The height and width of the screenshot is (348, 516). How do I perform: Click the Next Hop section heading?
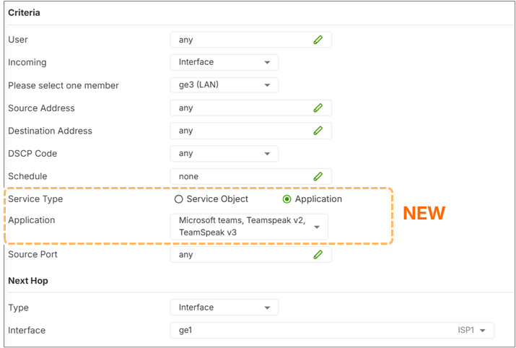(x=27, y=280)
